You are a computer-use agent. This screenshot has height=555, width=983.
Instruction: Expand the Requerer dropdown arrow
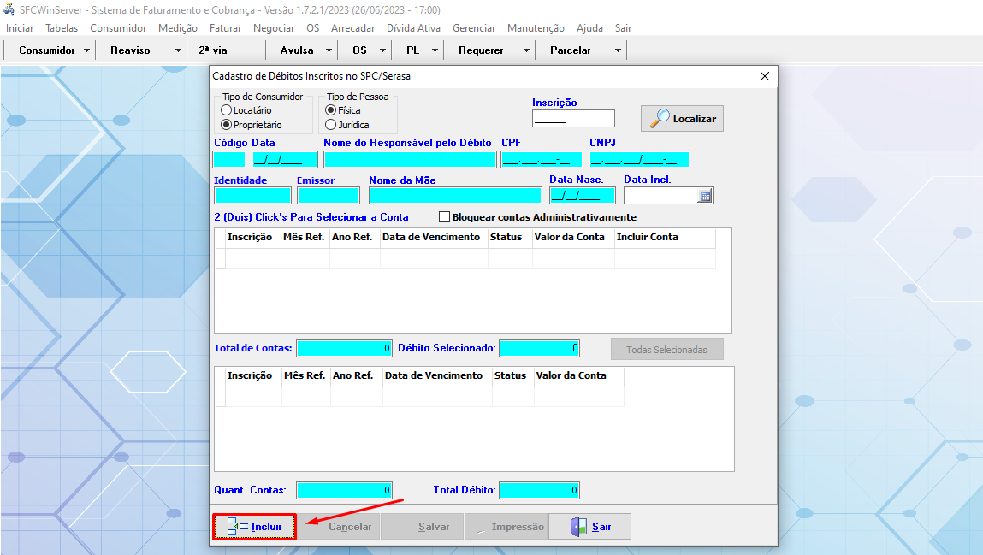526,50
